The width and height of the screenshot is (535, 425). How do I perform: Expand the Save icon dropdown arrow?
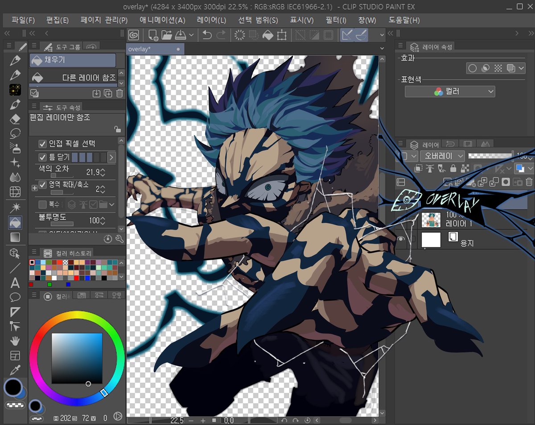pyautogui.click(x=192, y=35)
